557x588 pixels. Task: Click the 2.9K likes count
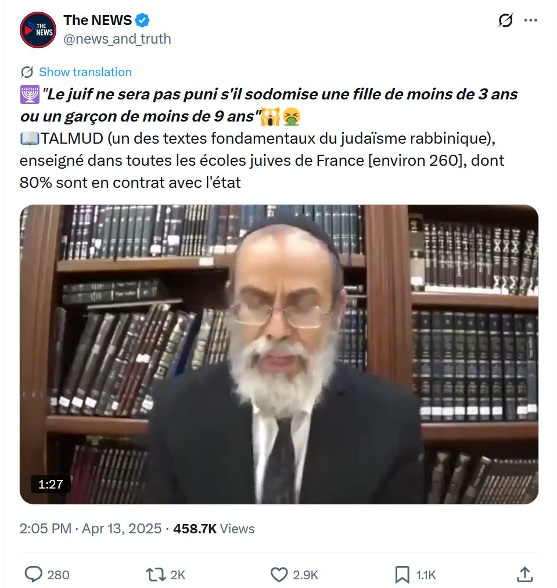click(x=306, y=575)
